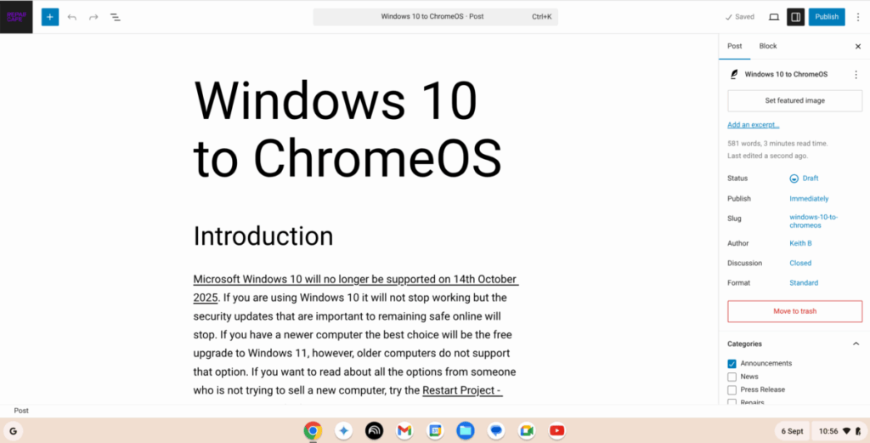Open Google Meet from the shelf

click(x=527, y=431)
